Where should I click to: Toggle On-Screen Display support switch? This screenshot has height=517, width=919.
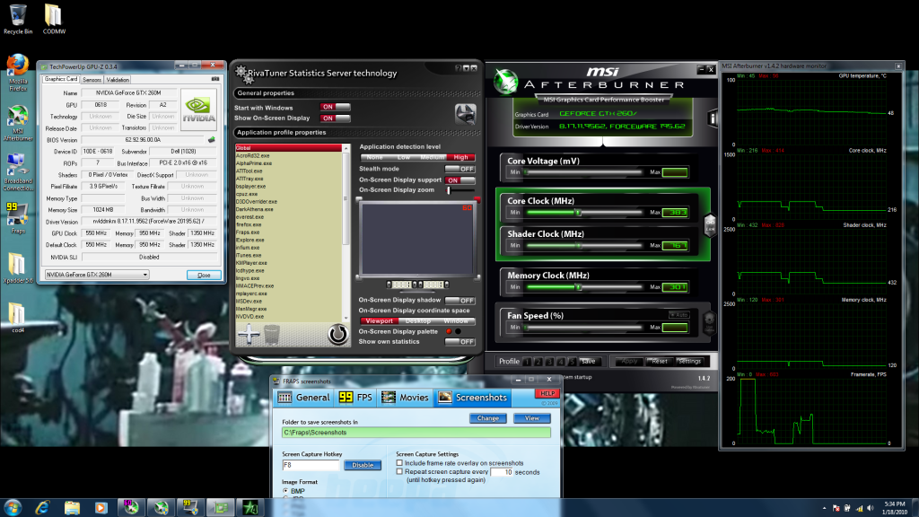point(459,180)
